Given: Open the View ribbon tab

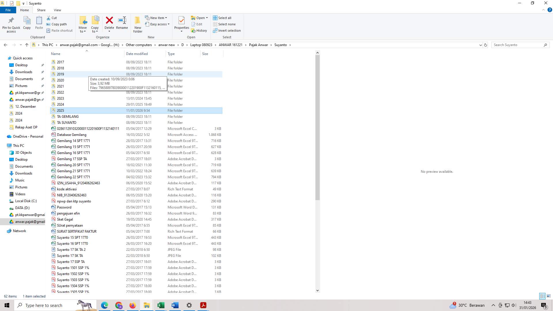Looking at the screenshot, I should point(57,10).
